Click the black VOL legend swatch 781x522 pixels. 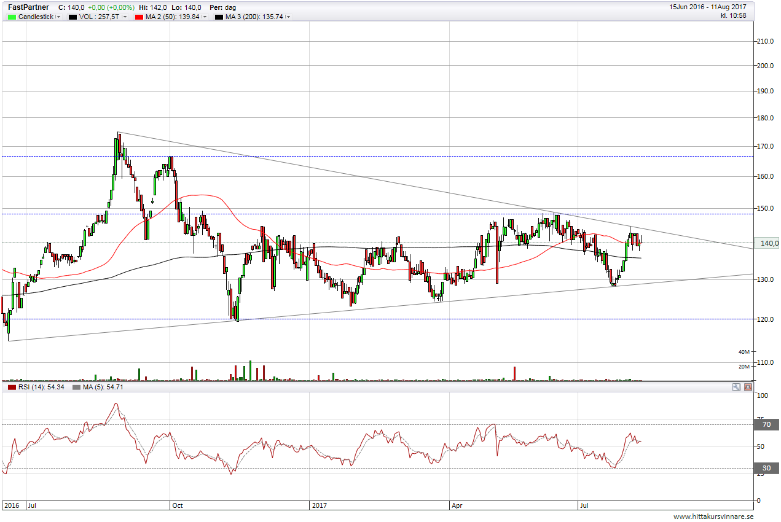coord(73,17)
